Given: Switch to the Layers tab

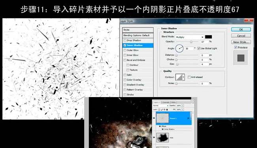Looking at the screenshot, I should coord(157,102).
